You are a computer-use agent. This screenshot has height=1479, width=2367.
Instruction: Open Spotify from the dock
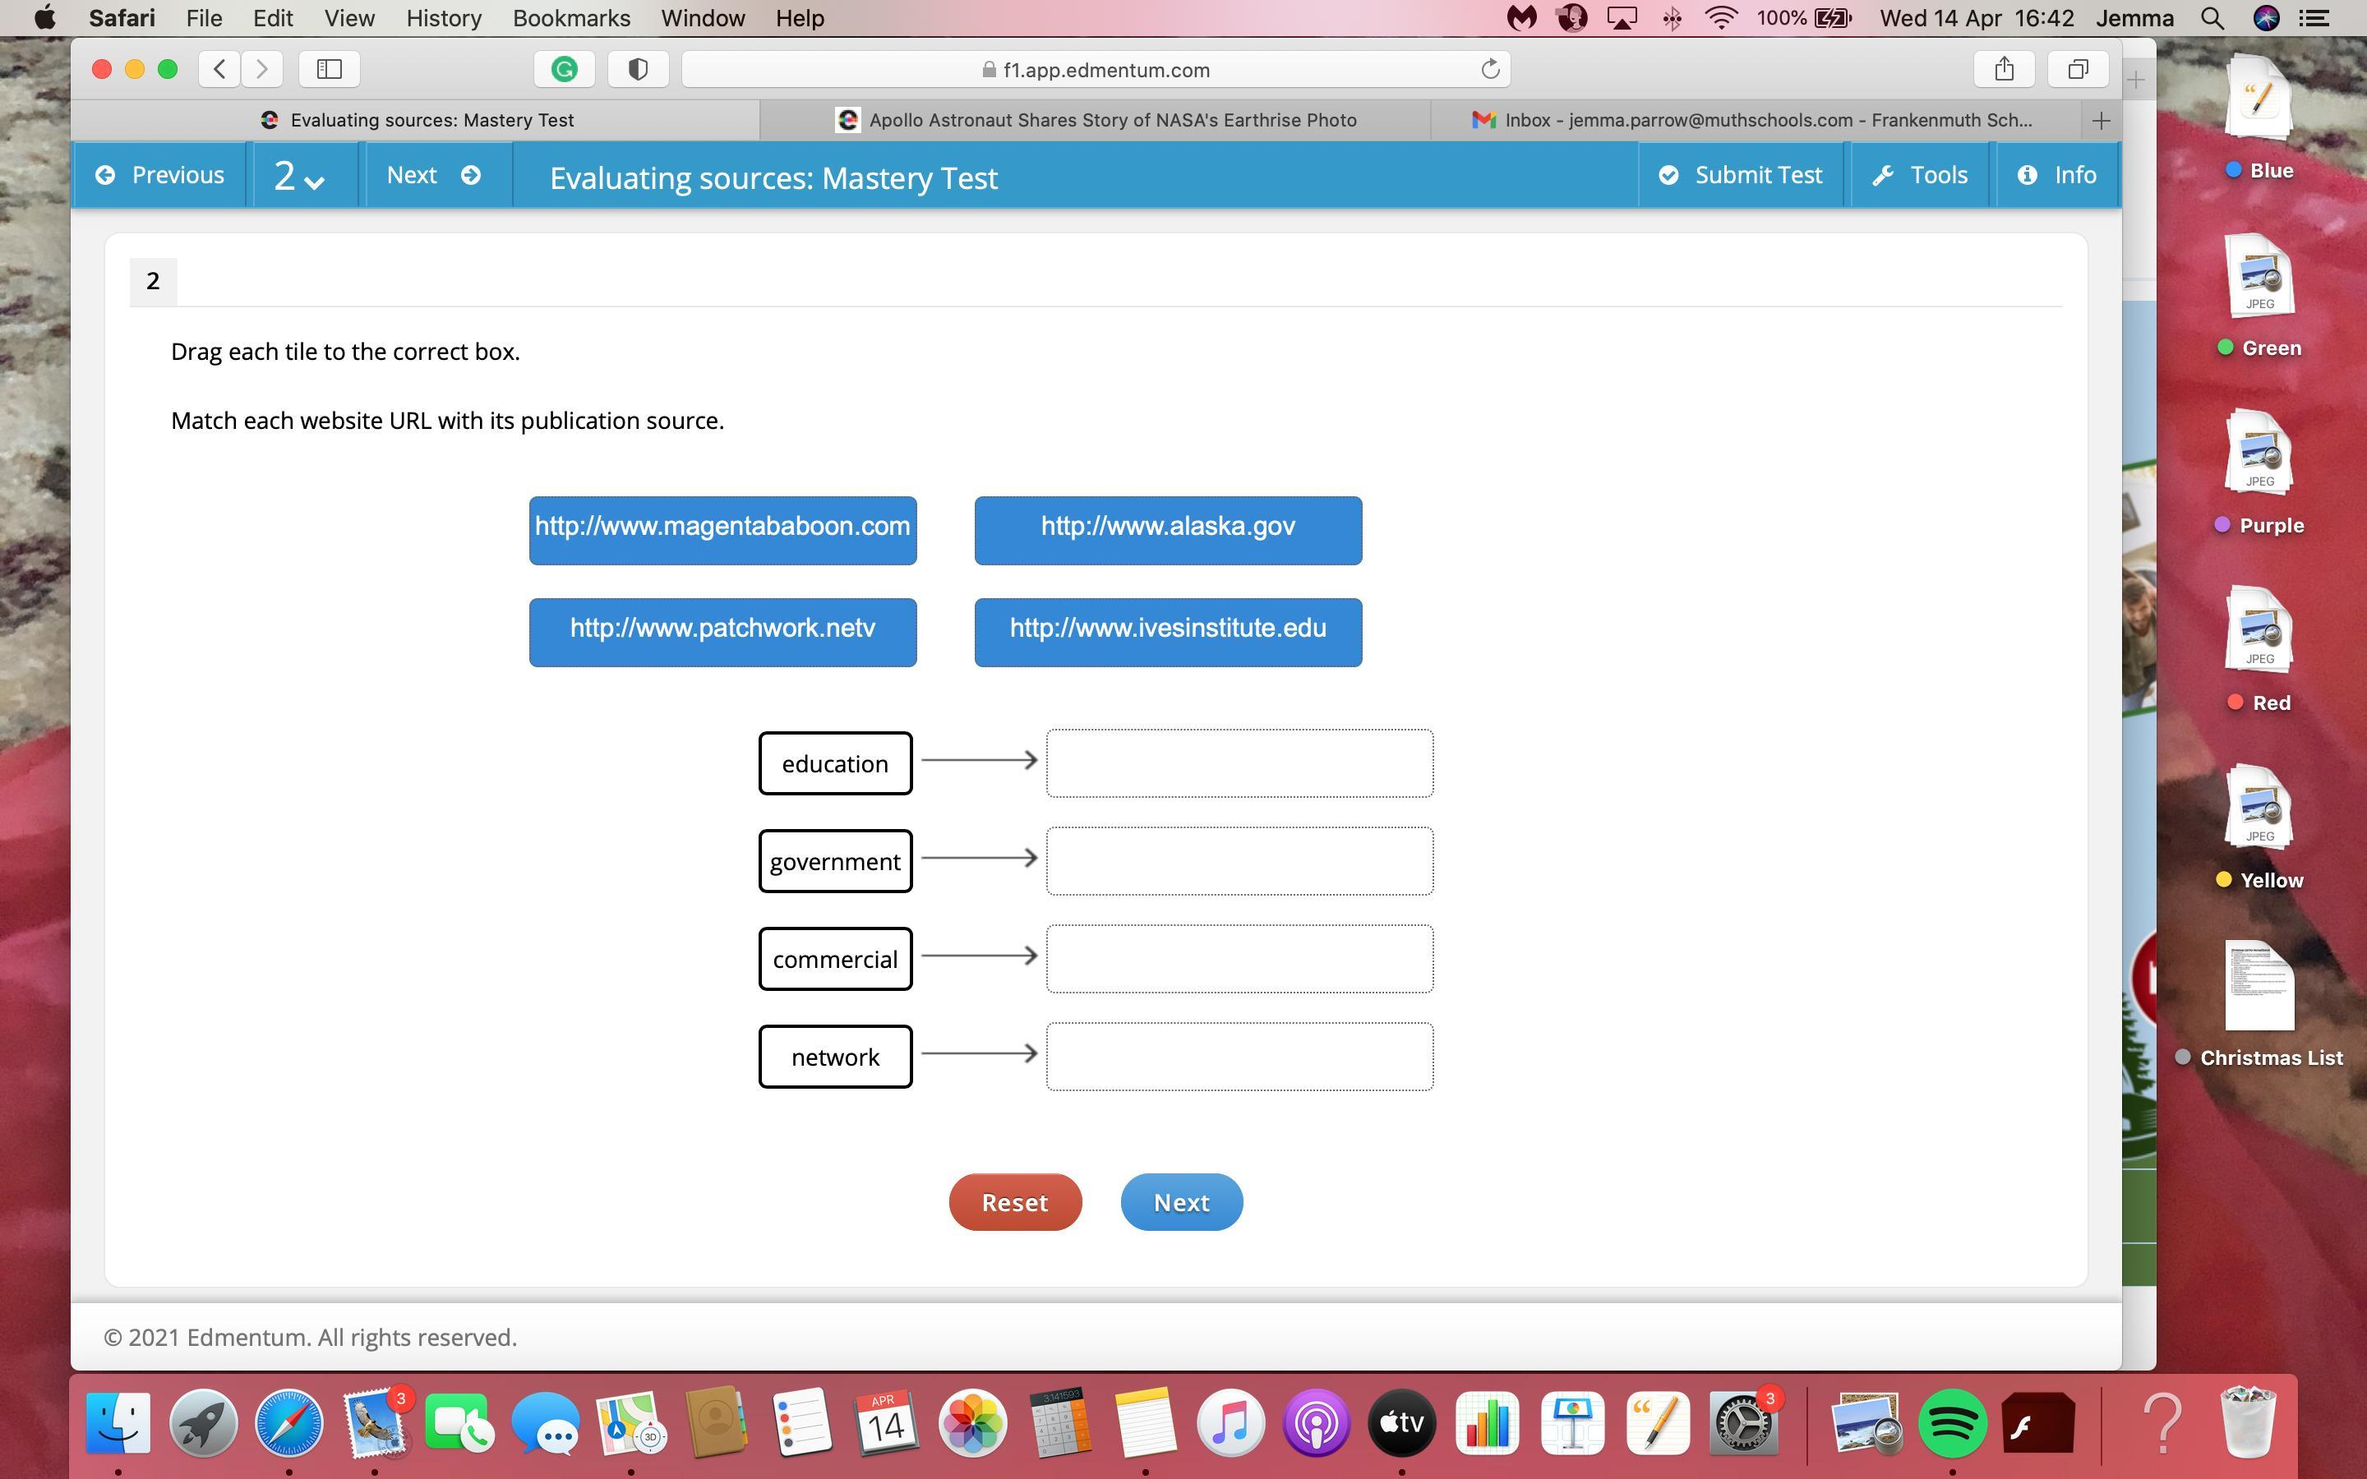tap(1951, 1423)
